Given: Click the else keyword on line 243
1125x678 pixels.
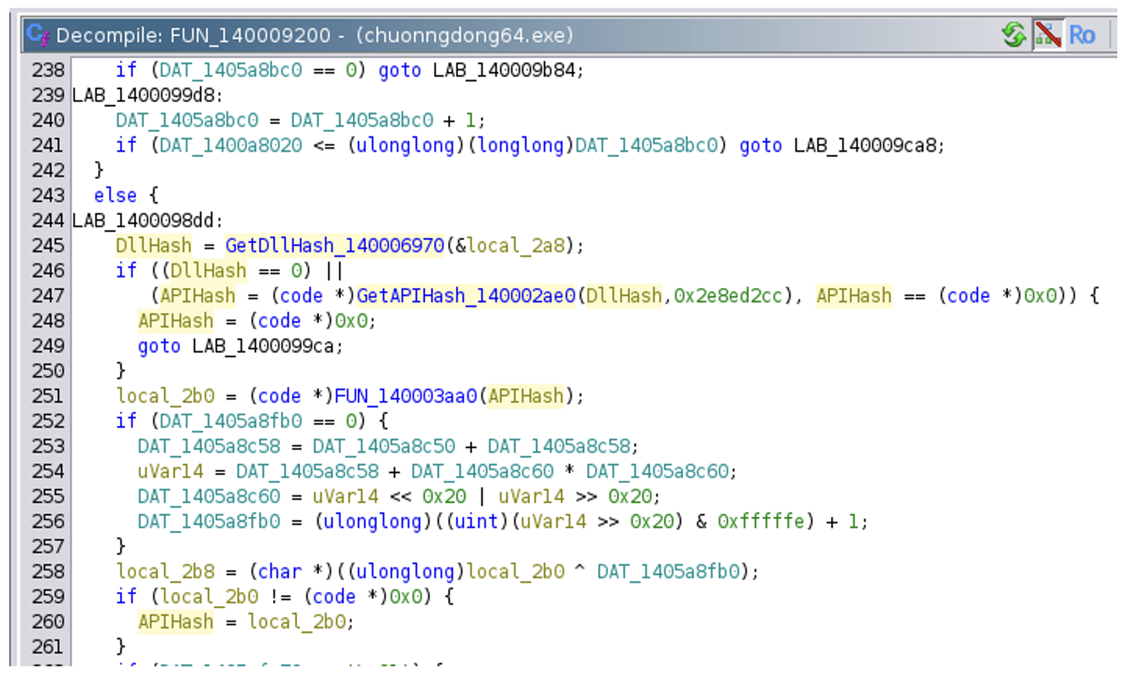Looking at the screenshot, I should click(x=115, y=196).
